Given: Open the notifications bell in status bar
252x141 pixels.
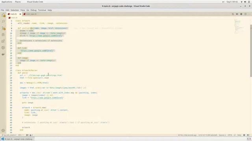Looking at the screenshot, I should click(248, 135).
